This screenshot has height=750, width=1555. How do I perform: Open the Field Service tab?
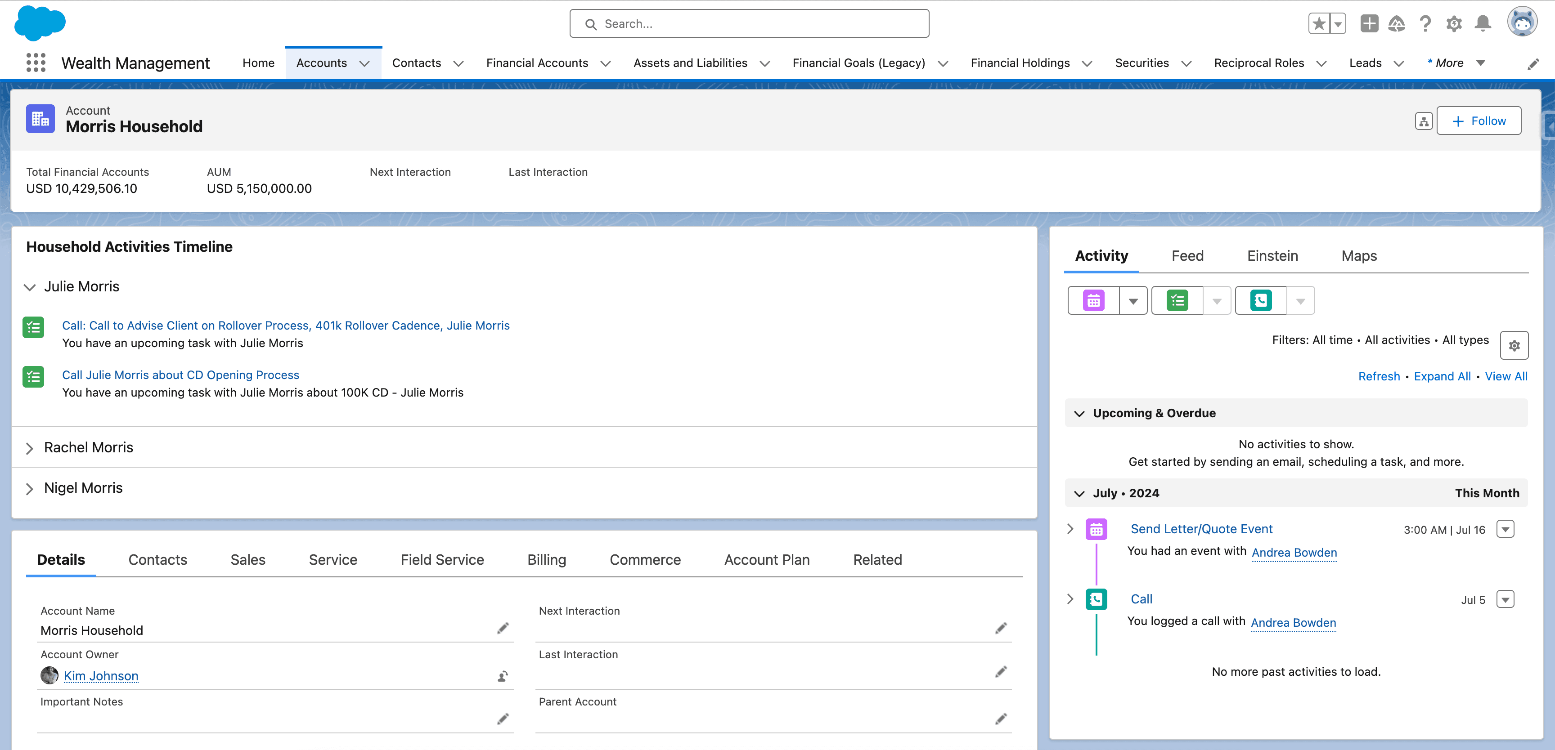coord(442,559)
